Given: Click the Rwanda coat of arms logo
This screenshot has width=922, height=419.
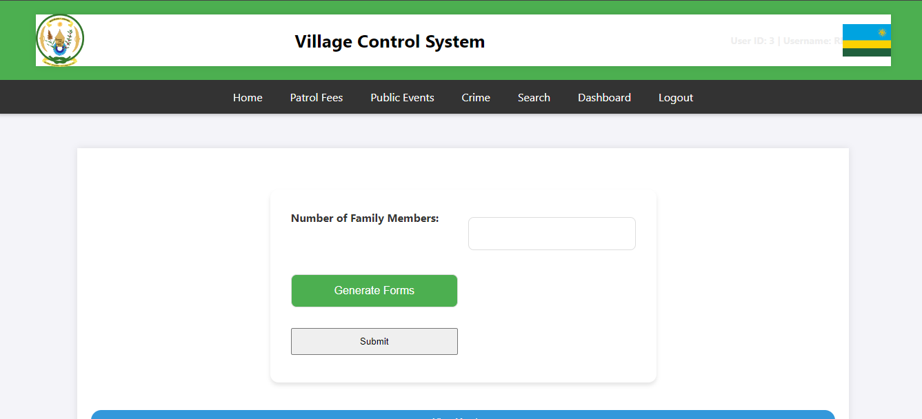Looking at the screenshot, I should (x=60, y=40).
